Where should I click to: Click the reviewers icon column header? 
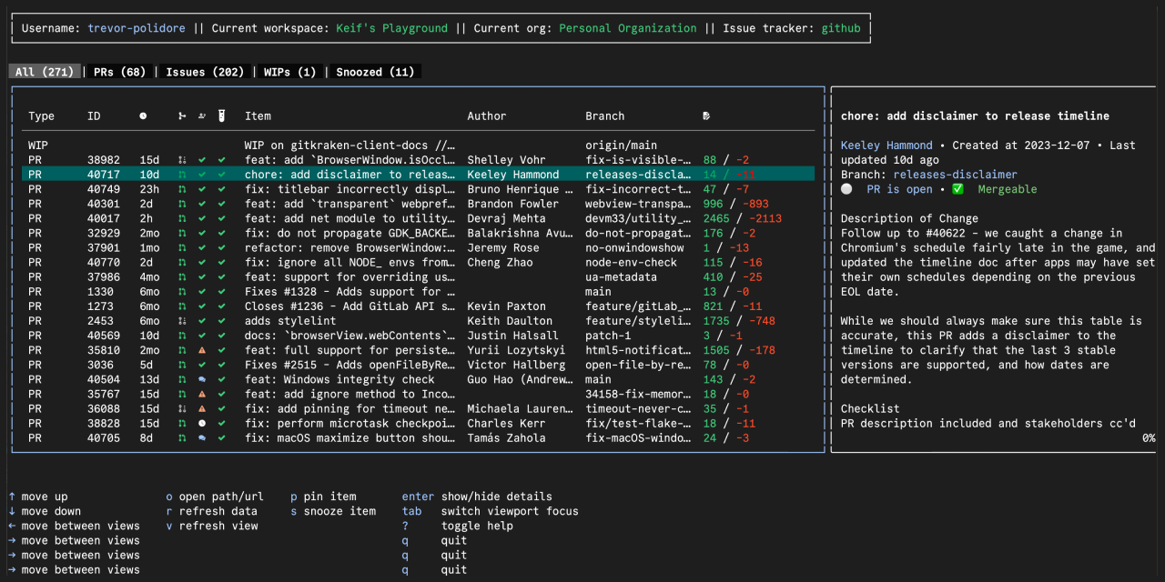click(202, 116)
